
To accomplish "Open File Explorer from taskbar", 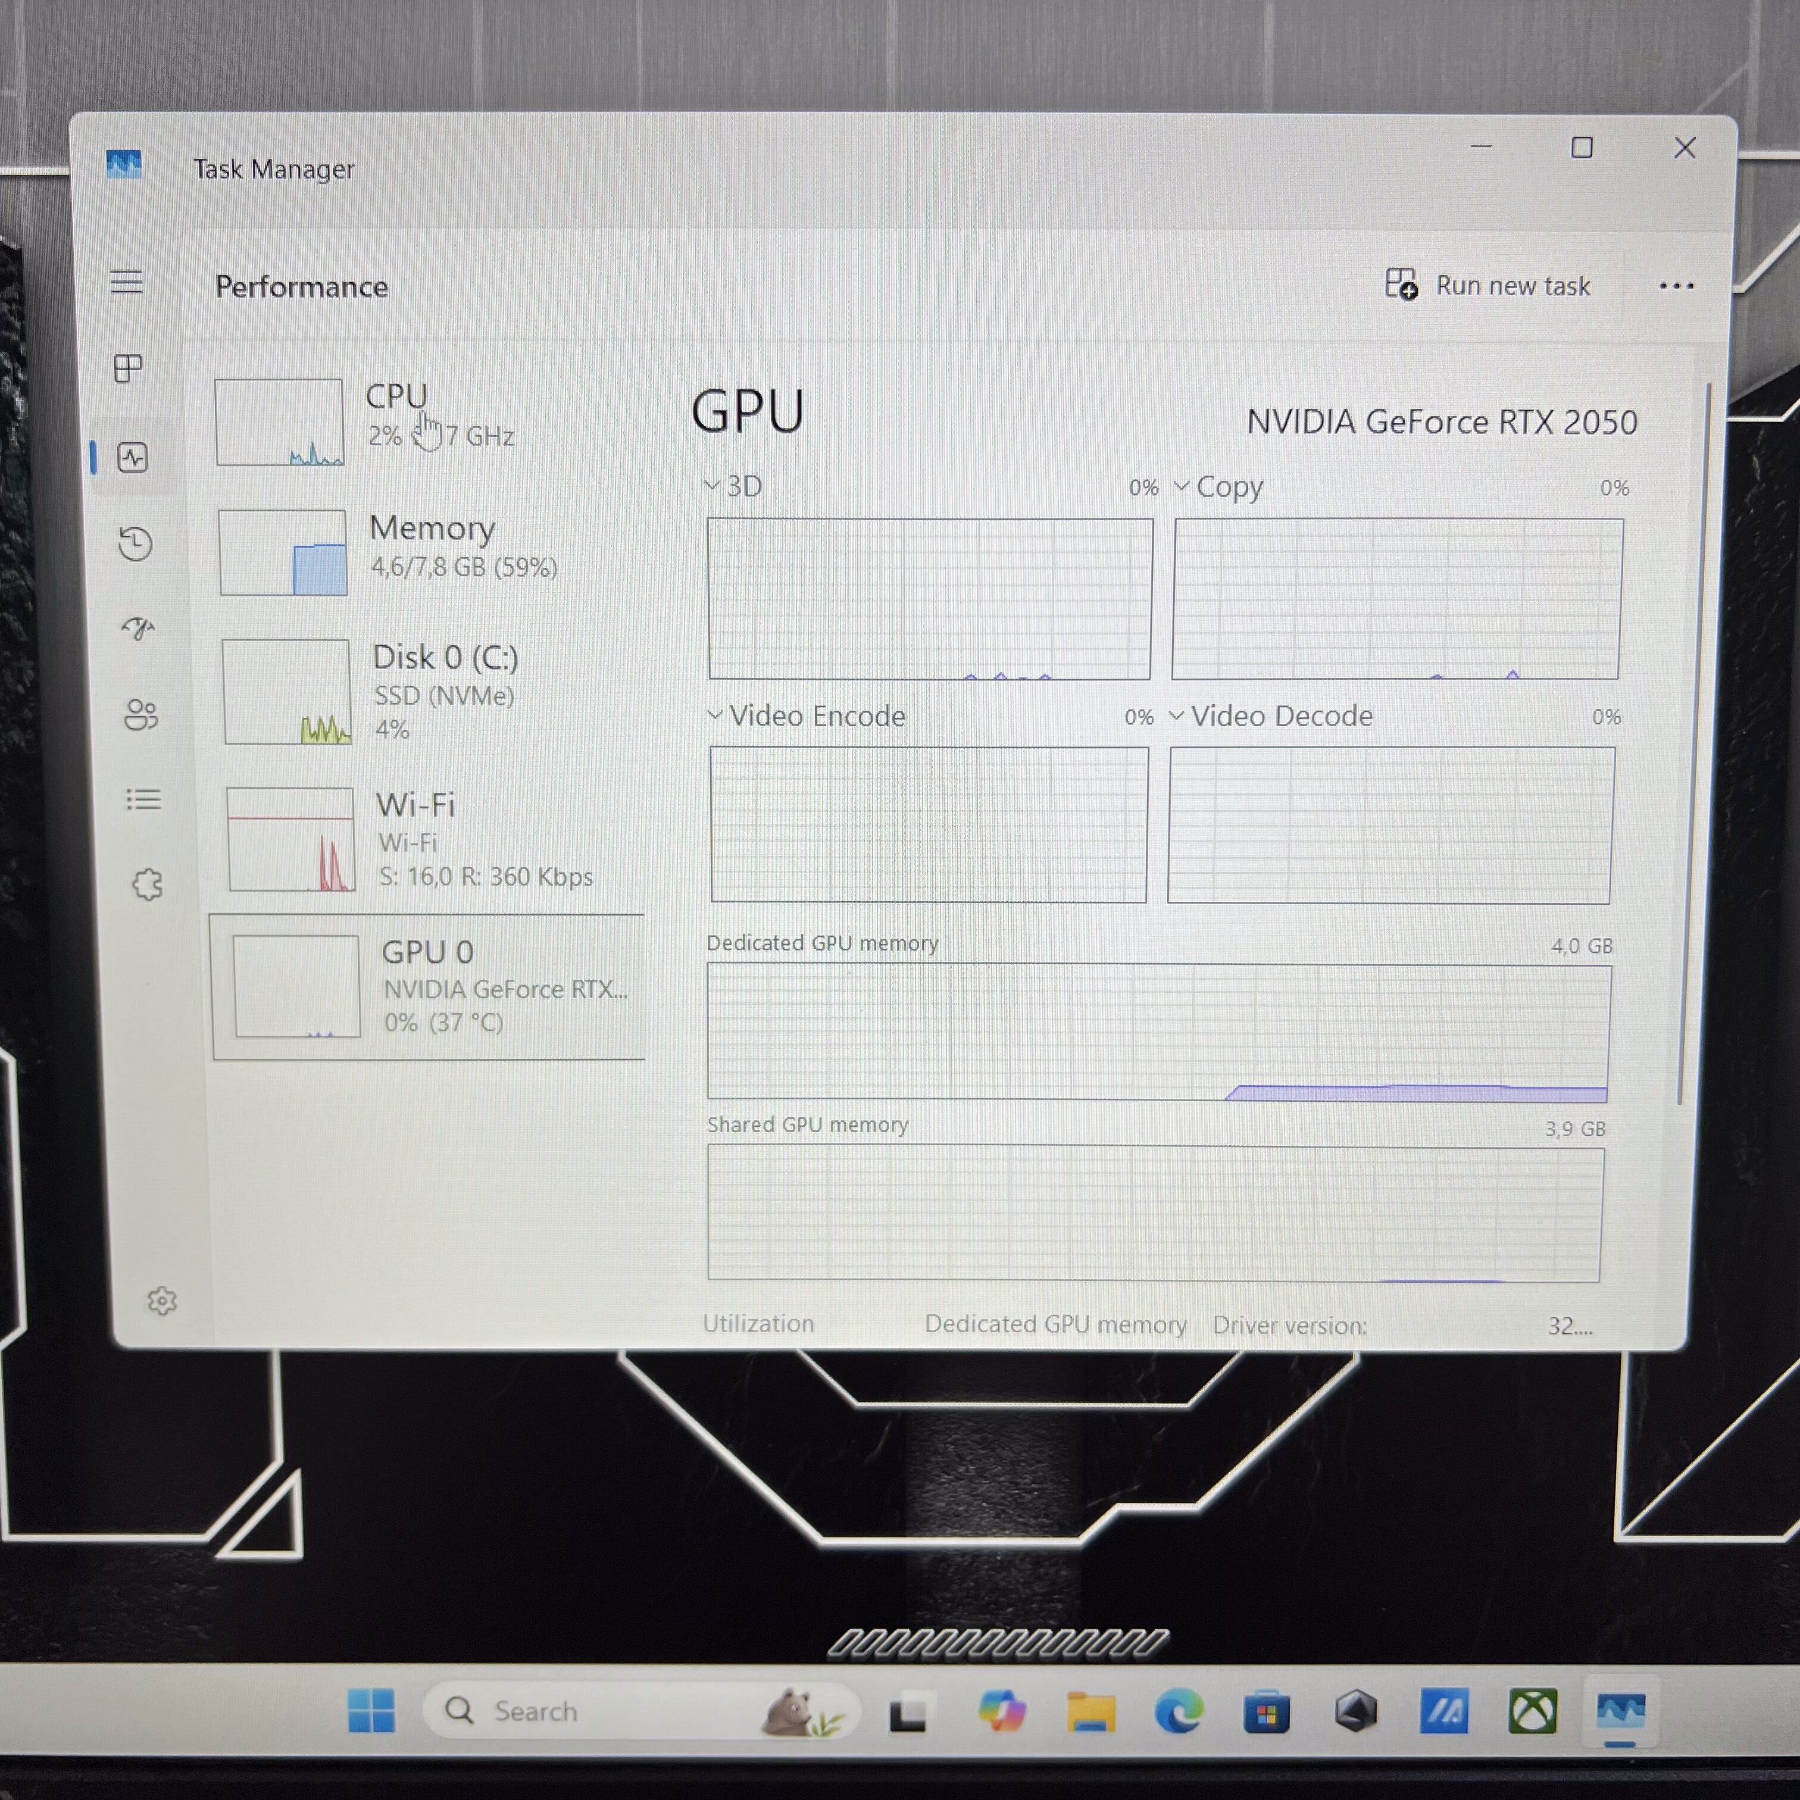I will click(x=1090, y=1711).
